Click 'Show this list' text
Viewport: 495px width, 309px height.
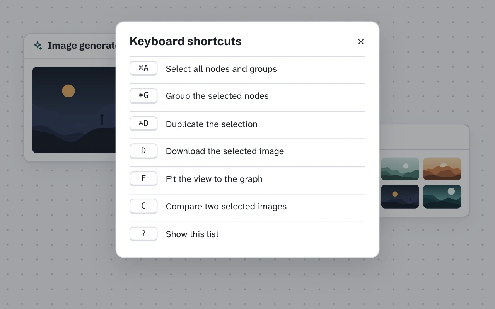coord(192,234)
